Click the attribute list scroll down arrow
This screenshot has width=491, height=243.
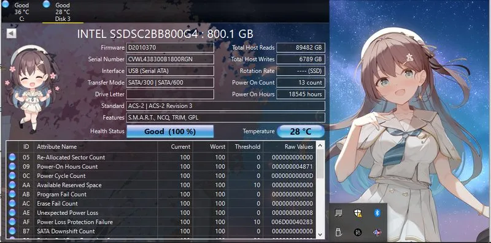tap(320, 234)
